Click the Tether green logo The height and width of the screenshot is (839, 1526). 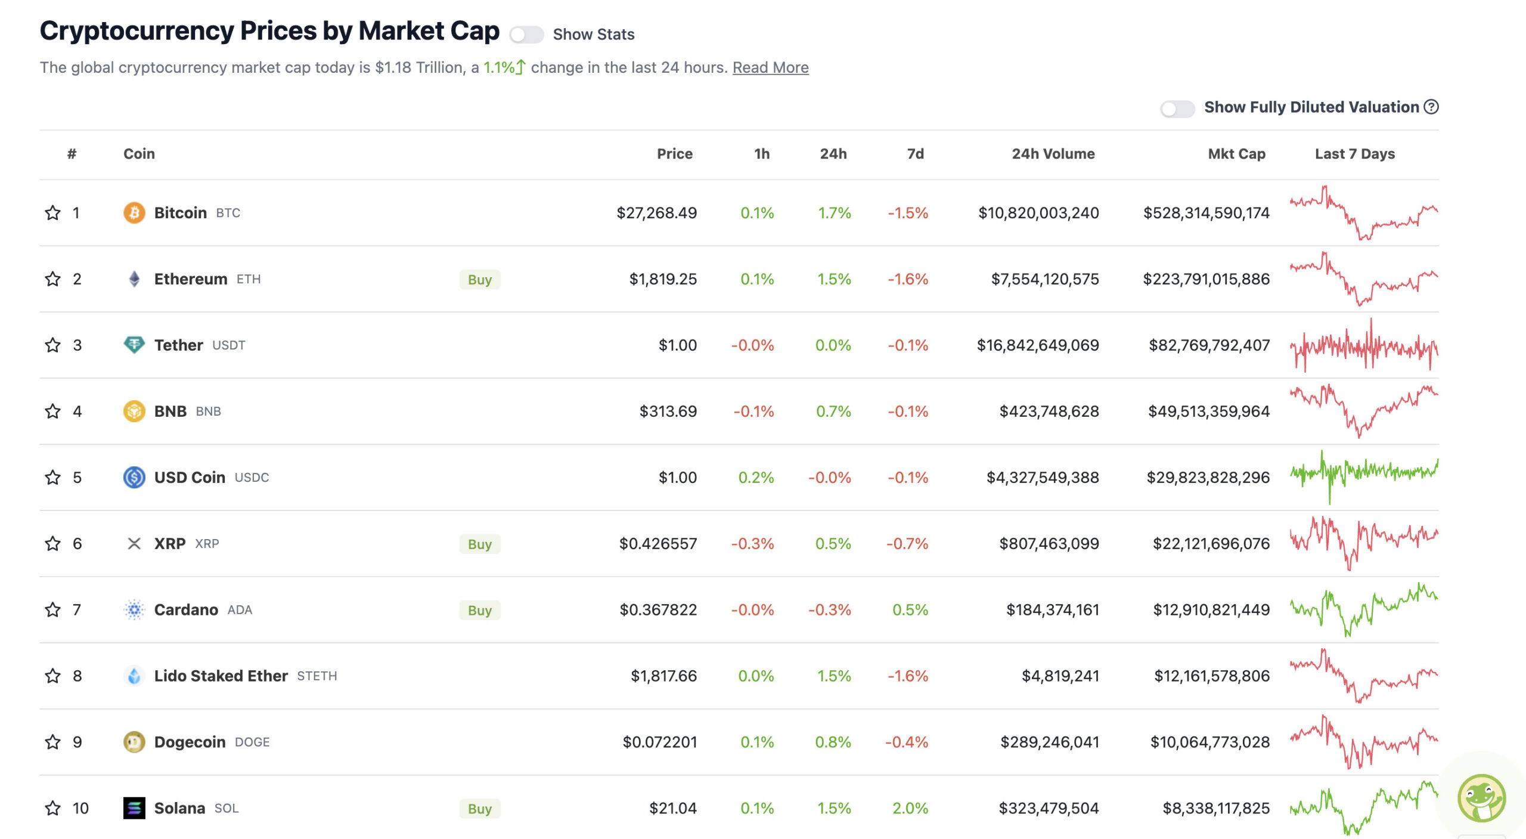click(x=134, y=345)
